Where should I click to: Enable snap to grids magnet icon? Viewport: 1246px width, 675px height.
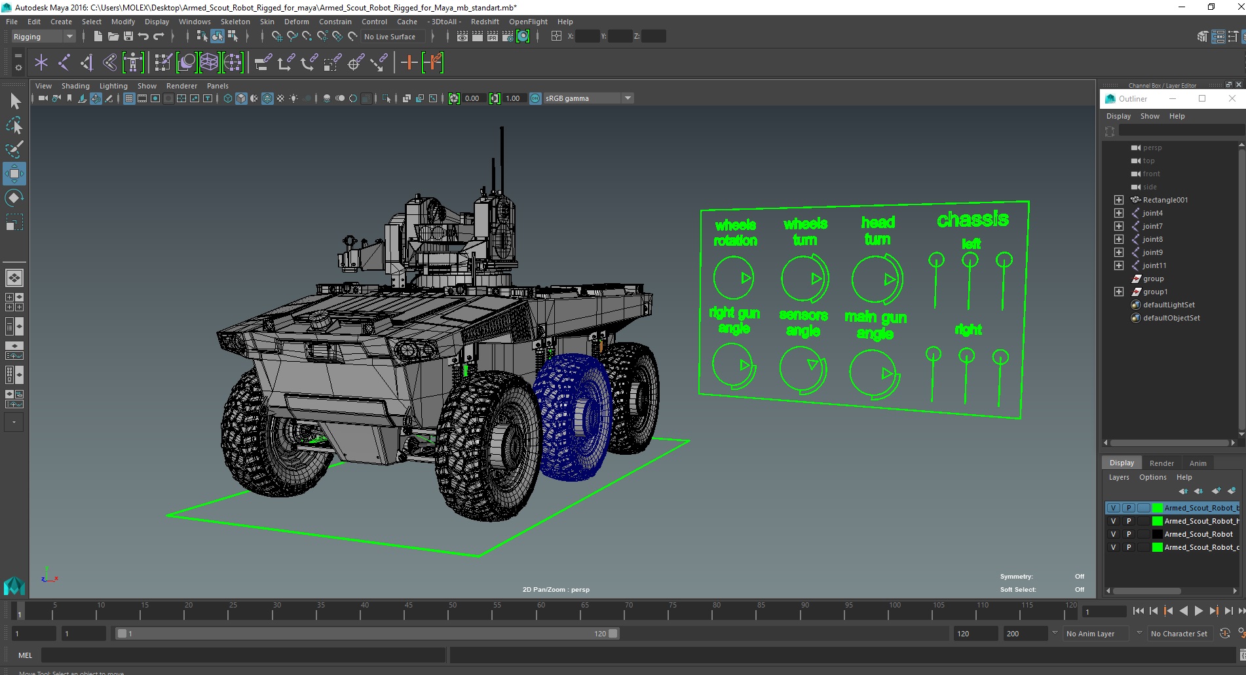[x=277, y=36]
